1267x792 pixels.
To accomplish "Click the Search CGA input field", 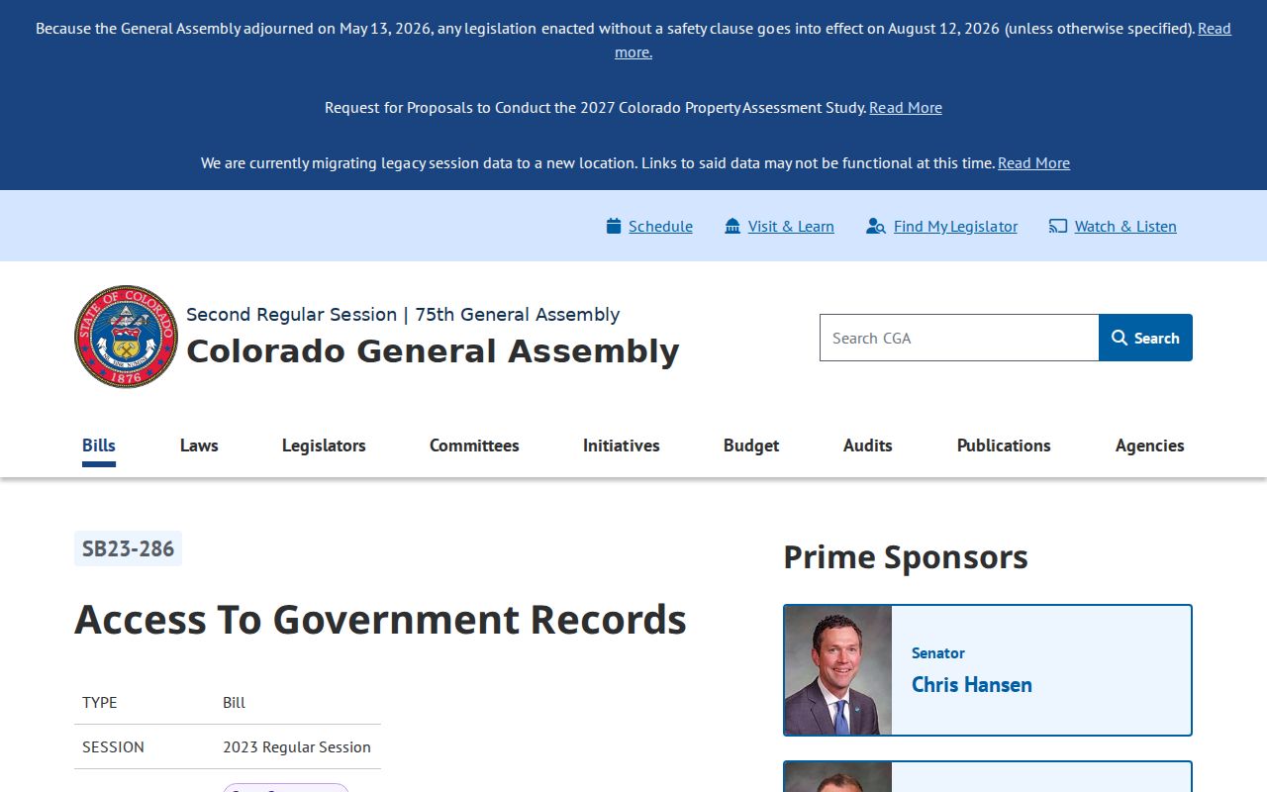I will point(959,338).
